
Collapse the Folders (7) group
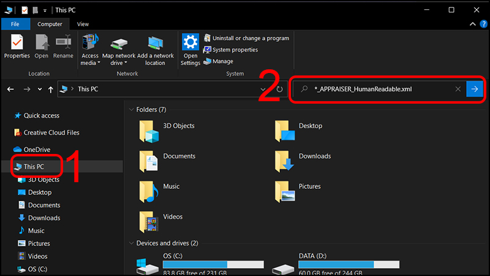pyautogui.click(x=131, y=110)
